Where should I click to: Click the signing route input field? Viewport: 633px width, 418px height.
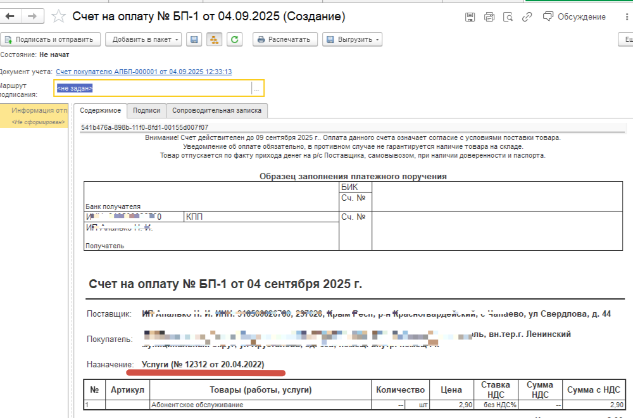coord(152,89)
